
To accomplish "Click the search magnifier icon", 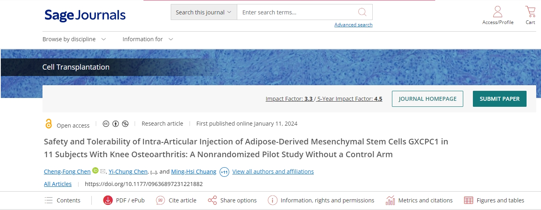I will coord(362,12).
